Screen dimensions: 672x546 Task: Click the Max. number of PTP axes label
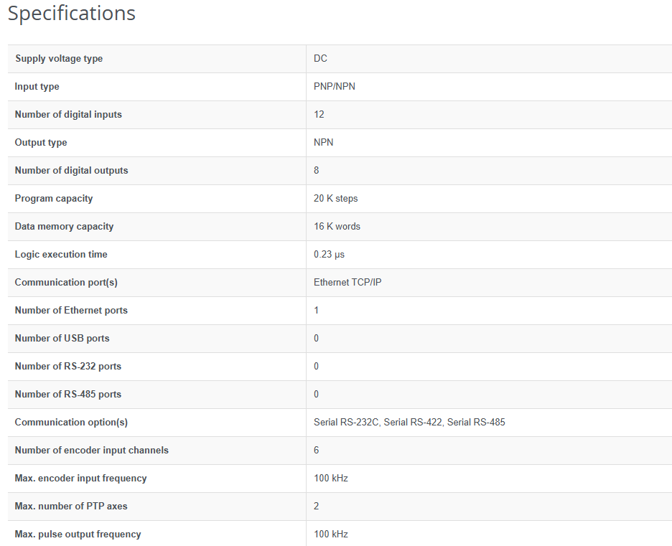pos(71,507)
